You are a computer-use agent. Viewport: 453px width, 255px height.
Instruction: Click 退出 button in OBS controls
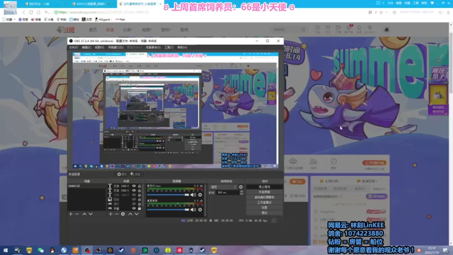pos(264,213)
